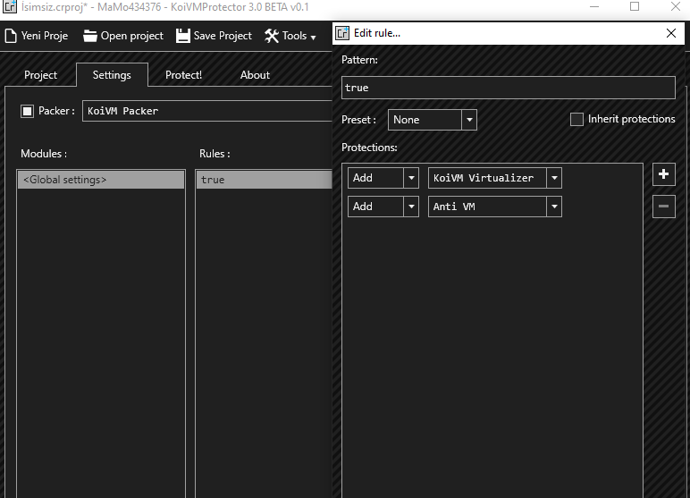Click the Save Project floppy disk icon
The image size is (690, 498).
[183, 36]
